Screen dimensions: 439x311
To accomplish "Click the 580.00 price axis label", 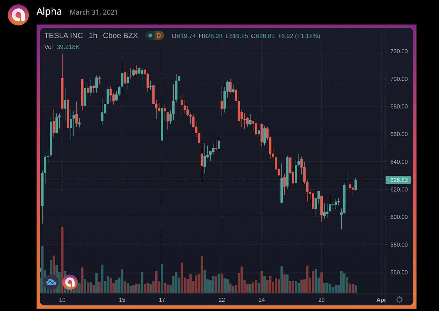I will (x=399, y=244).
